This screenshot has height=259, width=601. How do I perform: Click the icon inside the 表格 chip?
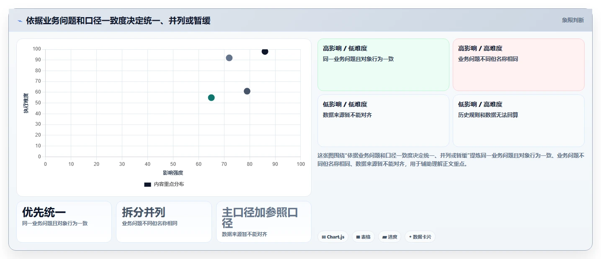point(358,237)
